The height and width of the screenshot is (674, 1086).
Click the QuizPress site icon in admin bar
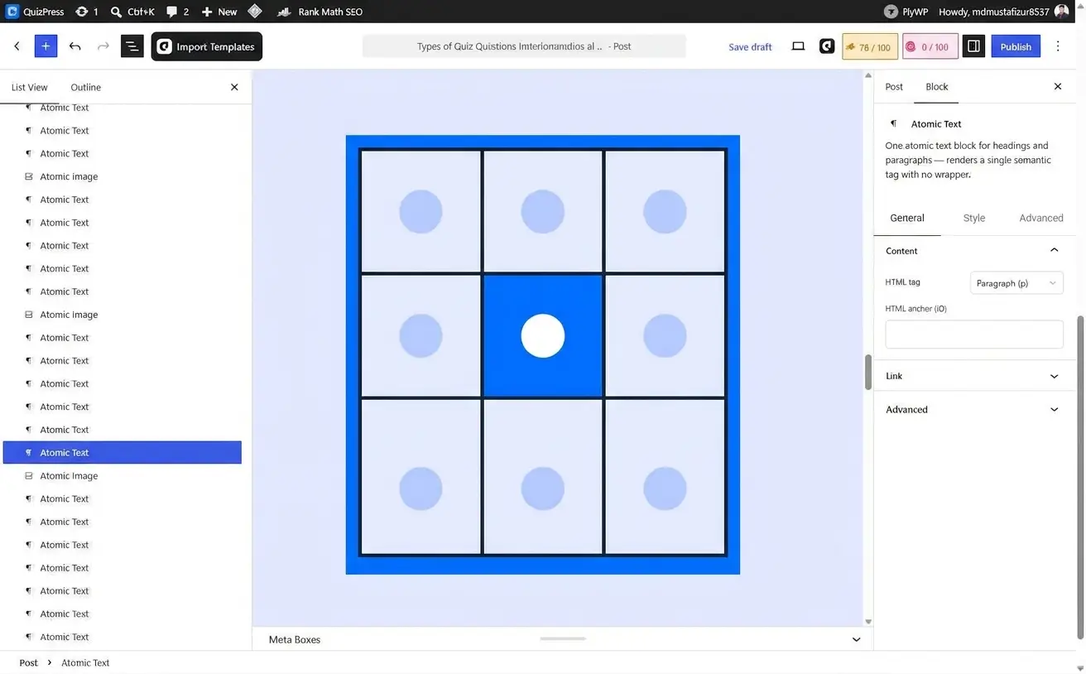pos(12,12)
